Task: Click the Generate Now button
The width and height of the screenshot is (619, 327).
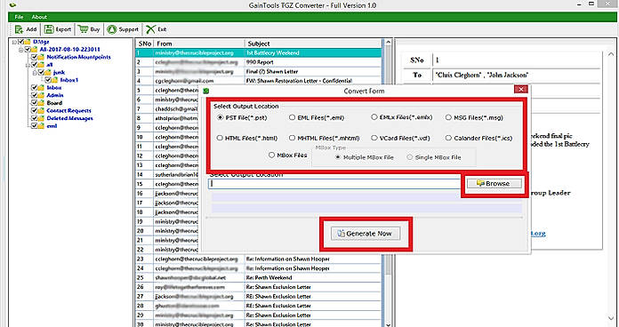Action: (366, 234)
